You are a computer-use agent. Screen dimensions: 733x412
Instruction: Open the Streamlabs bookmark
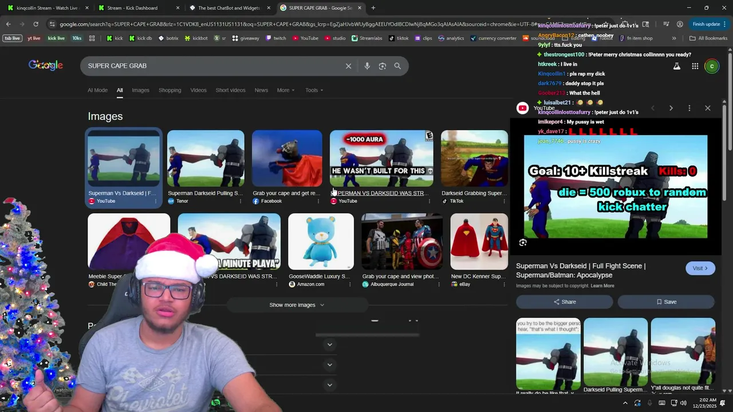click(x=366, y=38)
